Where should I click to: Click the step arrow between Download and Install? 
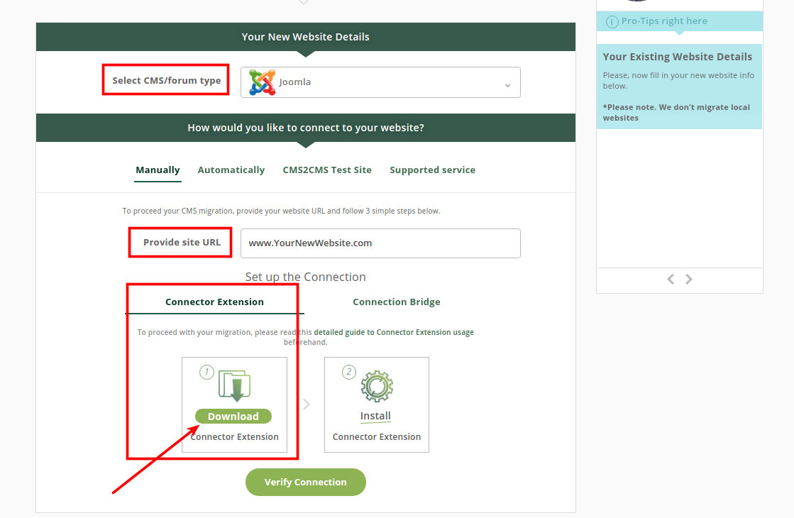click(307, 404)
